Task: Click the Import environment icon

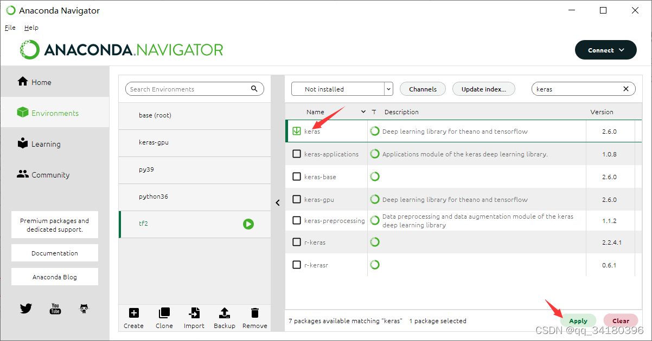Action: pos(194,313)
